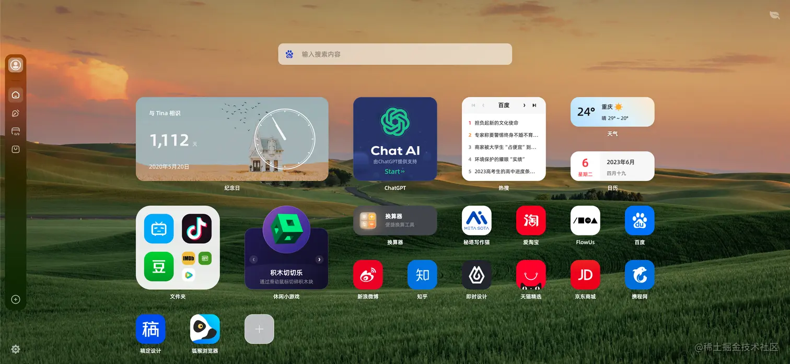Open Bilibili icon in the folder

tap(159, 229)
